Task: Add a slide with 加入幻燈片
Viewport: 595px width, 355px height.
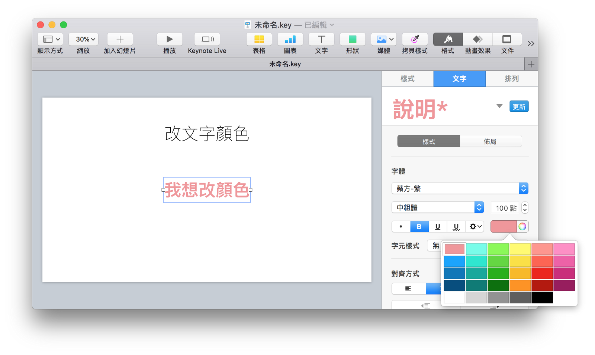Action: click(119, 39)
